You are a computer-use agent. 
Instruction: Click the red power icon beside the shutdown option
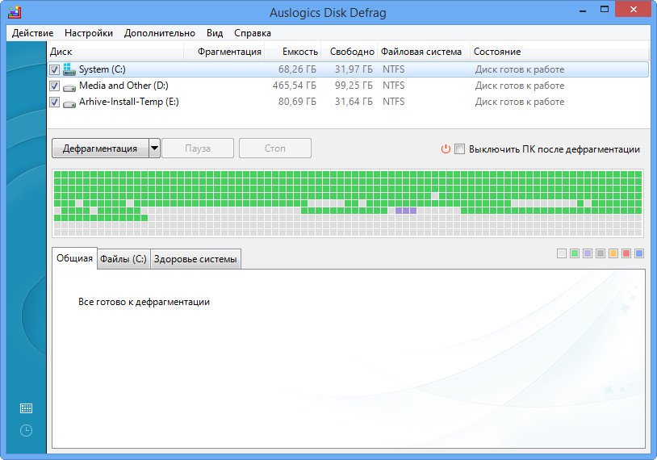click(445, 149)
